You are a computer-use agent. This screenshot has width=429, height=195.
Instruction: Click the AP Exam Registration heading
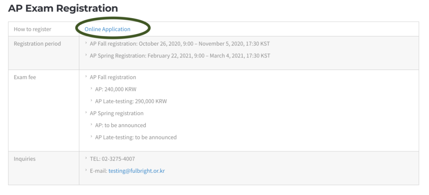[x=63, y=8]
